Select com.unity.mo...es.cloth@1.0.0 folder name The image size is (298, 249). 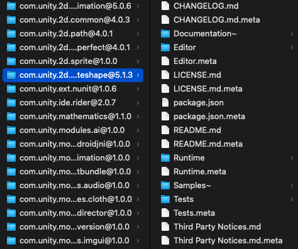[75, 199]
